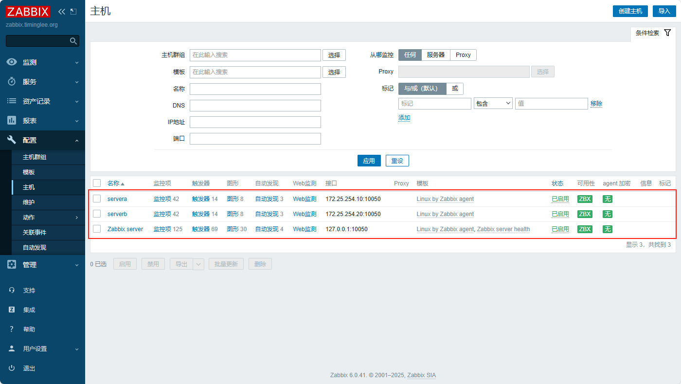The height and width of the screenshot is (384, 681).
Task: Expand the 报表 menu chevron
Action: [76, 121]
